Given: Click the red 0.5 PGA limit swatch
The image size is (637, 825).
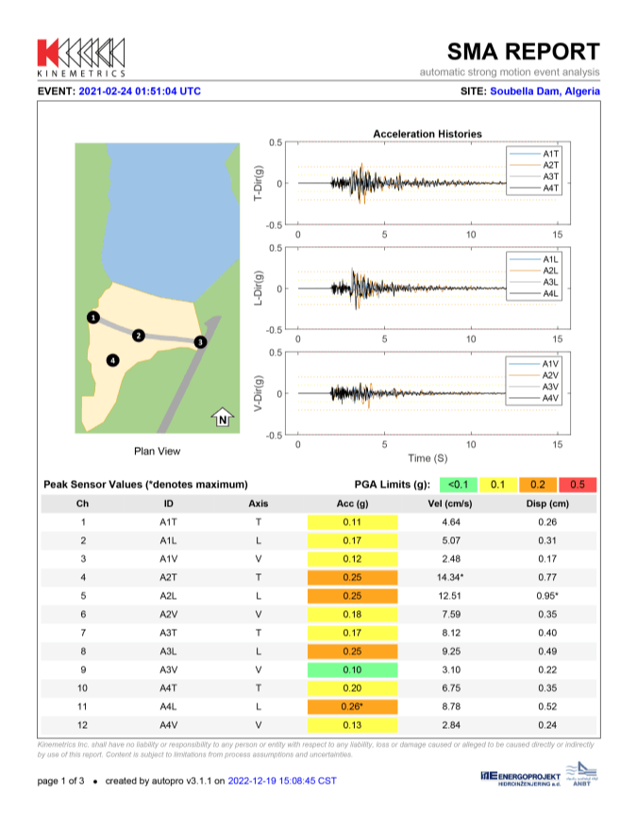Looking at the screenshot, I should 578,485.
